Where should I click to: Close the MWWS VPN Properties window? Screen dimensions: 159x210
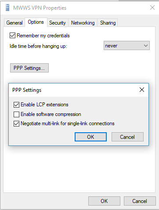click(152, 7)
